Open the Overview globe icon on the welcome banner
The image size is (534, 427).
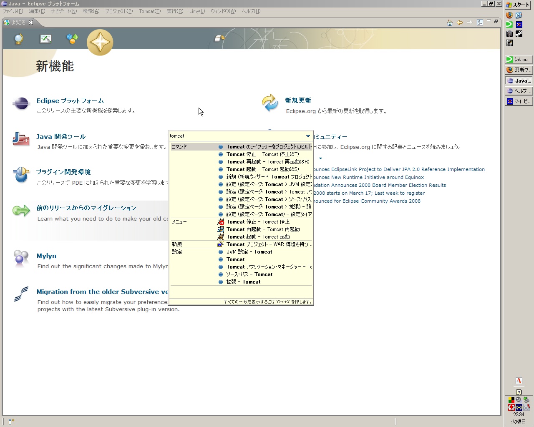(18, 39)
